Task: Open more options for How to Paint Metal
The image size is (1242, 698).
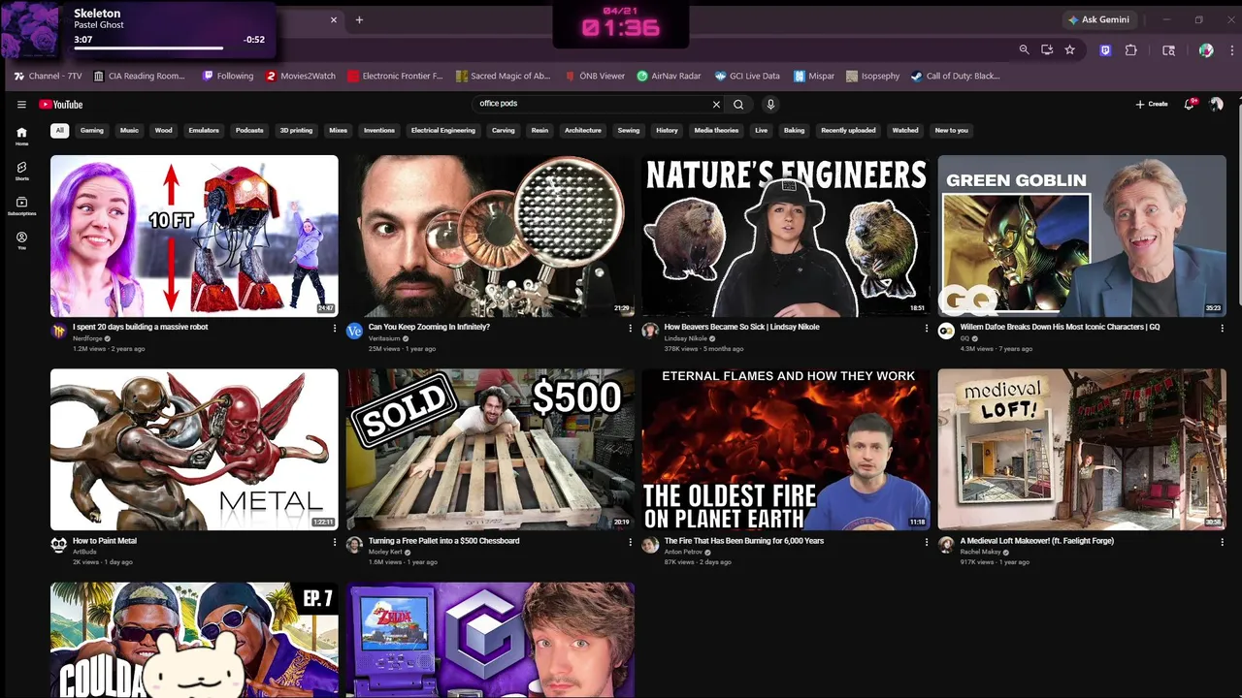Action: click(x=334, y=542)
